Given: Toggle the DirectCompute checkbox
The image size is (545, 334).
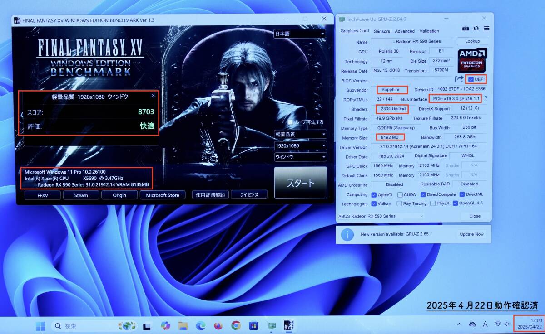Looking at the screenshot, I should click(x=423, y=194).
